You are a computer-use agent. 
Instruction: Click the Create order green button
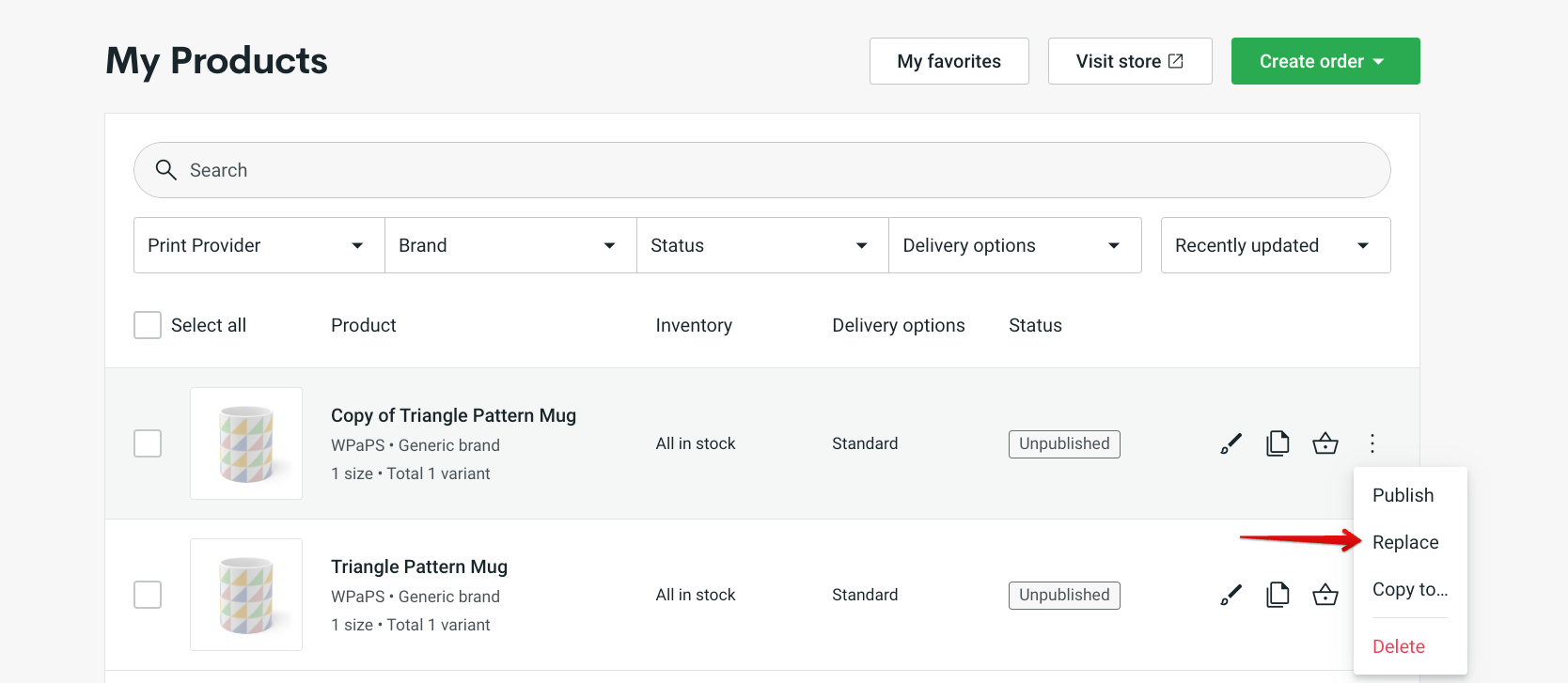point(1325,61)
